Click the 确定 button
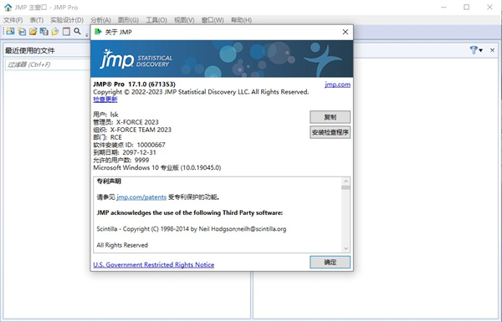This screenshot has height=322, width=502. (330, 262)
